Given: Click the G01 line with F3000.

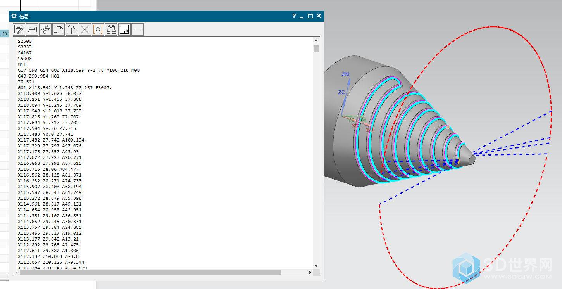Looking at the screenshot, I should (65, 88).
